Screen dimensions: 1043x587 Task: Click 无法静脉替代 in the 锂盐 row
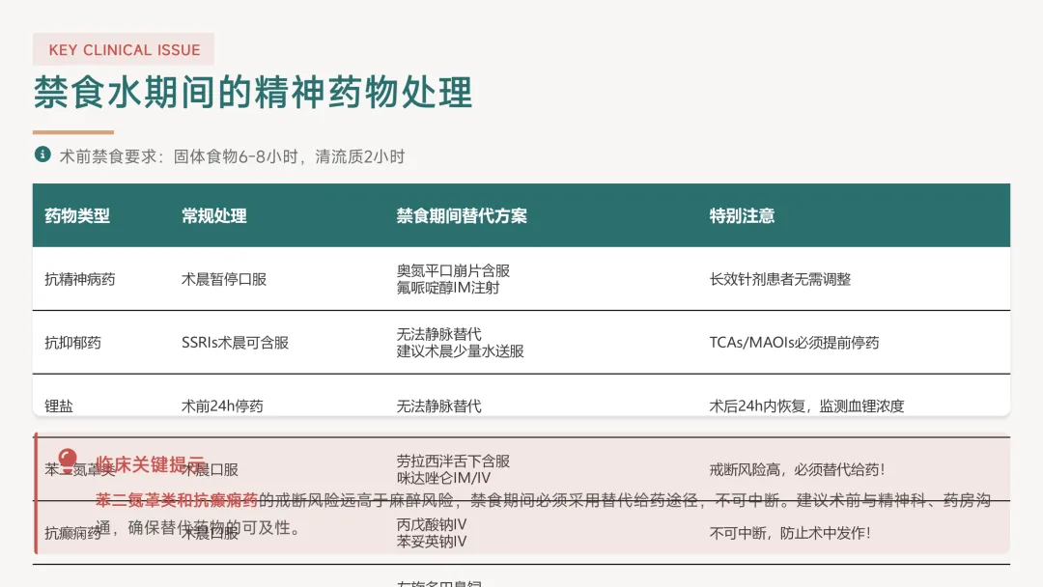point(439,406)
